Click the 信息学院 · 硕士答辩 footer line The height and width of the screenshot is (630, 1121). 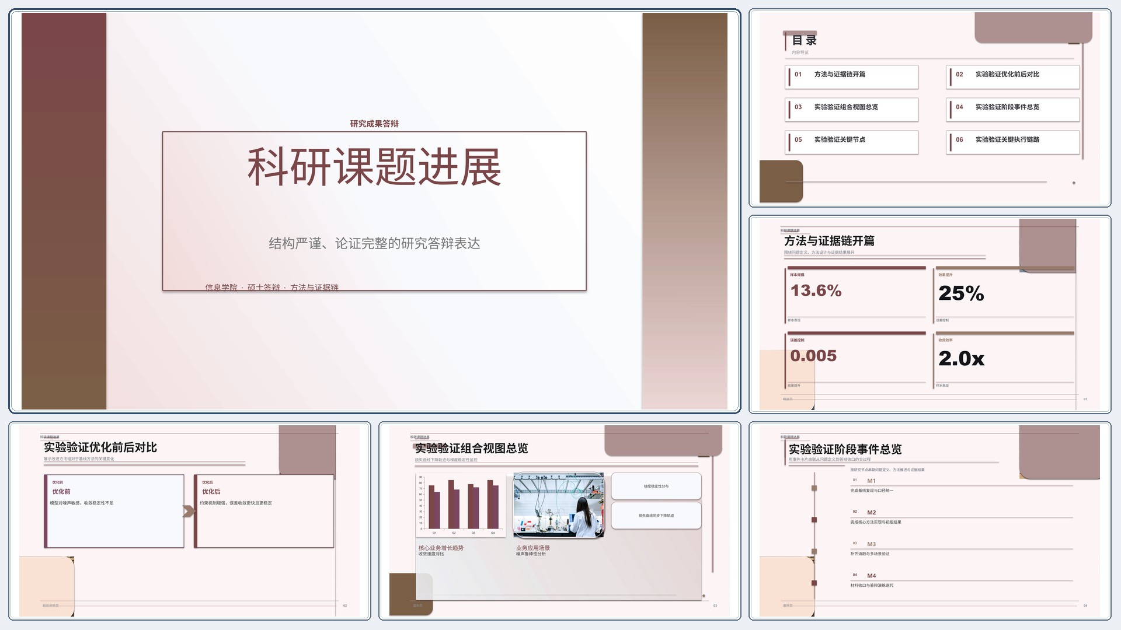271,287
